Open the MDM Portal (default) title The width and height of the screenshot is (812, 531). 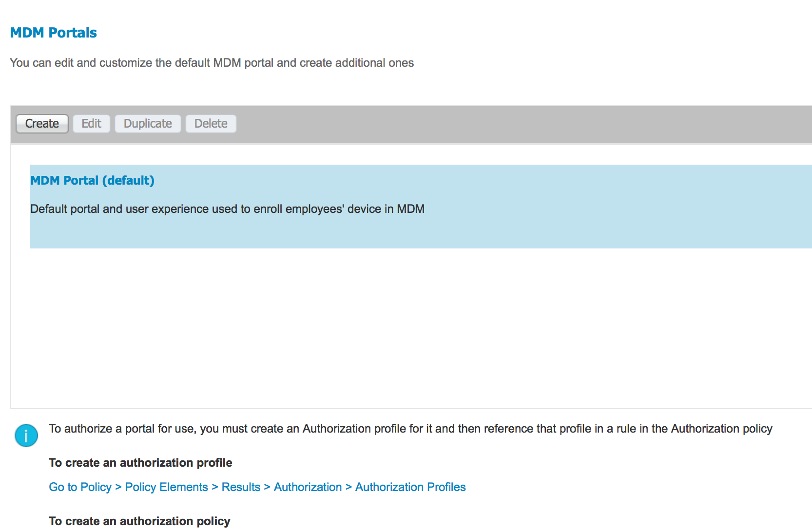[x=92, y=181]
